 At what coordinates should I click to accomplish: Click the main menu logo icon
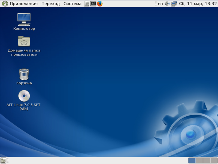5,4
